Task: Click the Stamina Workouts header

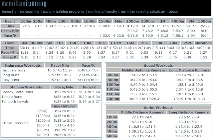Action: point(26,87)
